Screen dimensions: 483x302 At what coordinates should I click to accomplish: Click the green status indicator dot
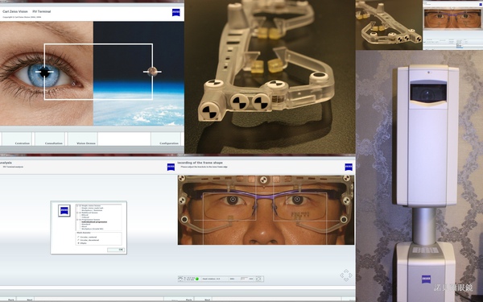[197, 279]
